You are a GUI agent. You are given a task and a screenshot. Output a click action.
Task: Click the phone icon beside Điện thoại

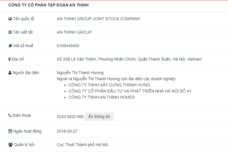(10, 115)
